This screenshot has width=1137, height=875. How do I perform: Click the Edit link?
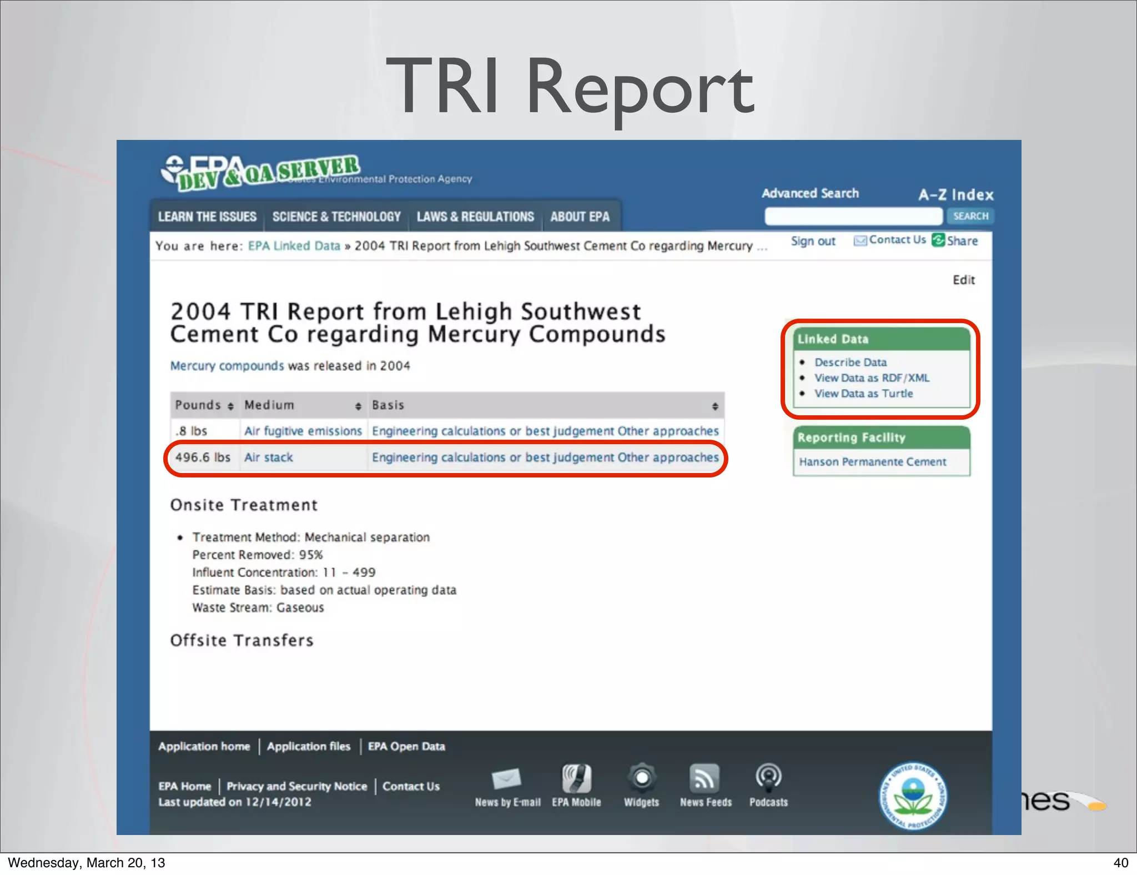point(964,280)
